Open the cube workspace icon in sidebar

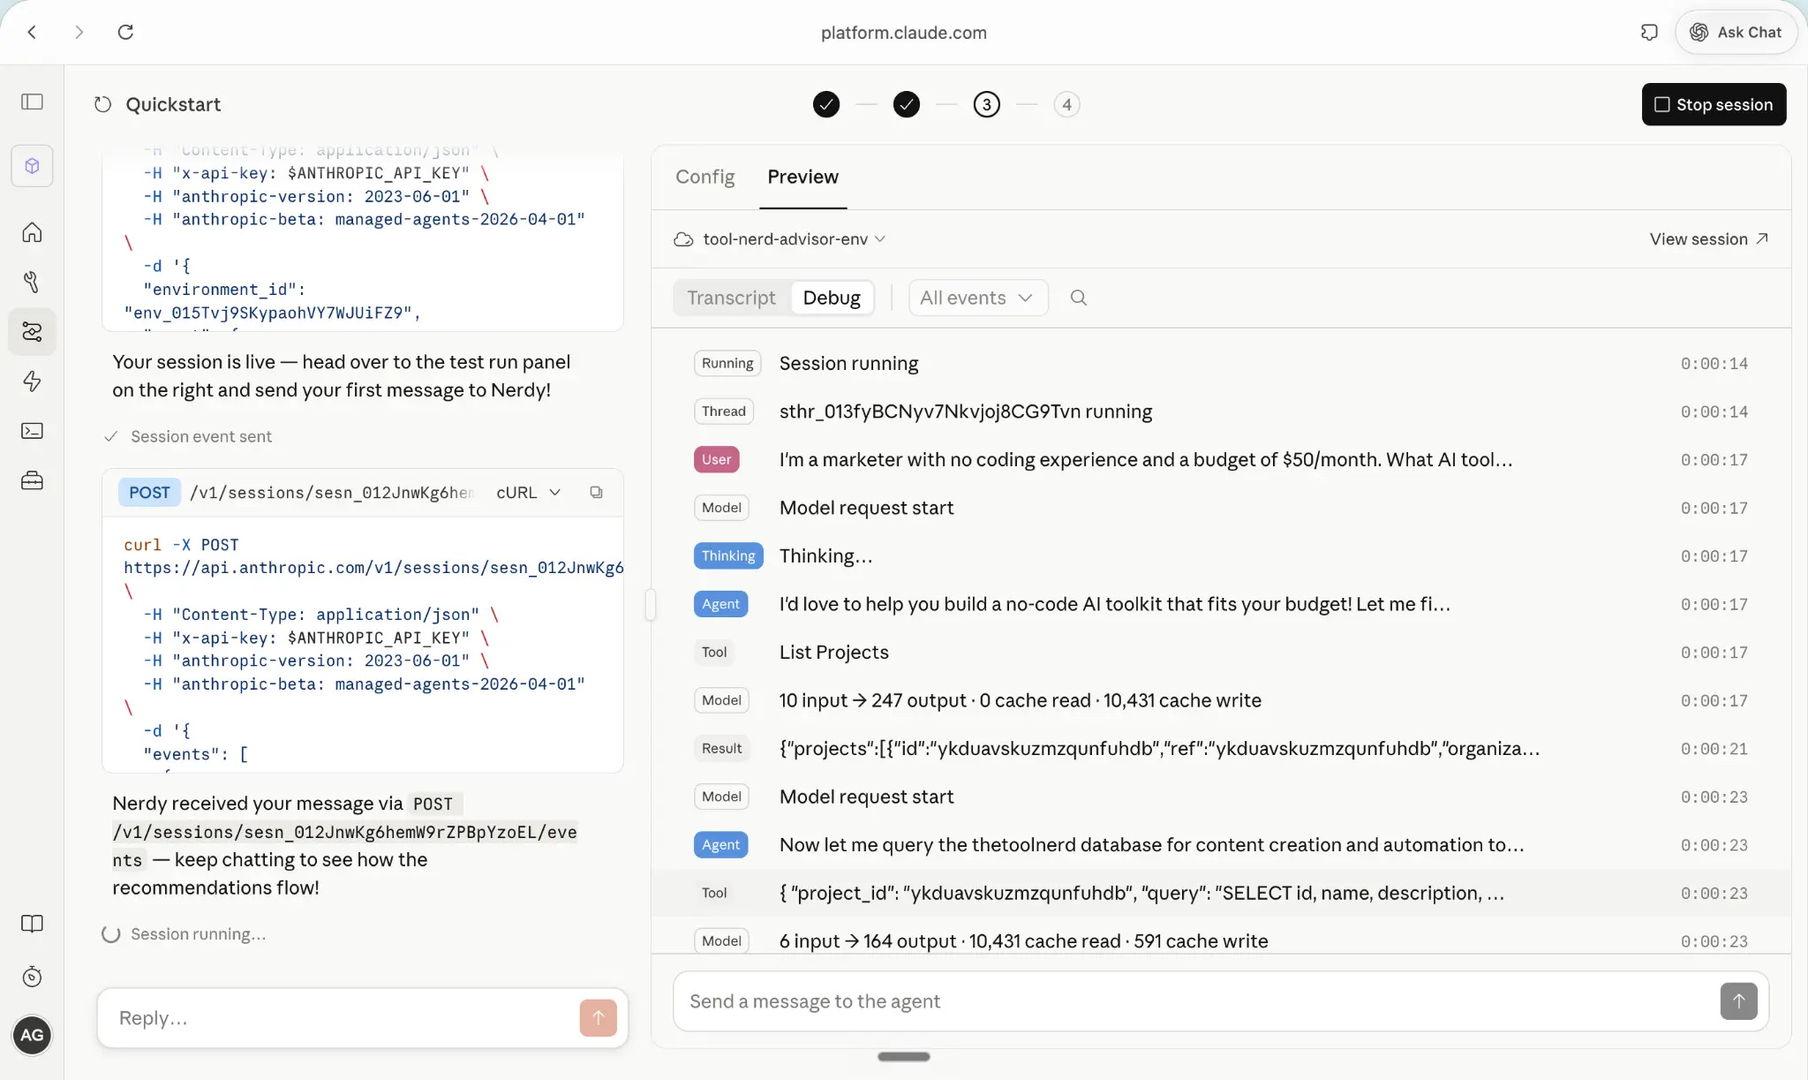[x=32, y=166]
